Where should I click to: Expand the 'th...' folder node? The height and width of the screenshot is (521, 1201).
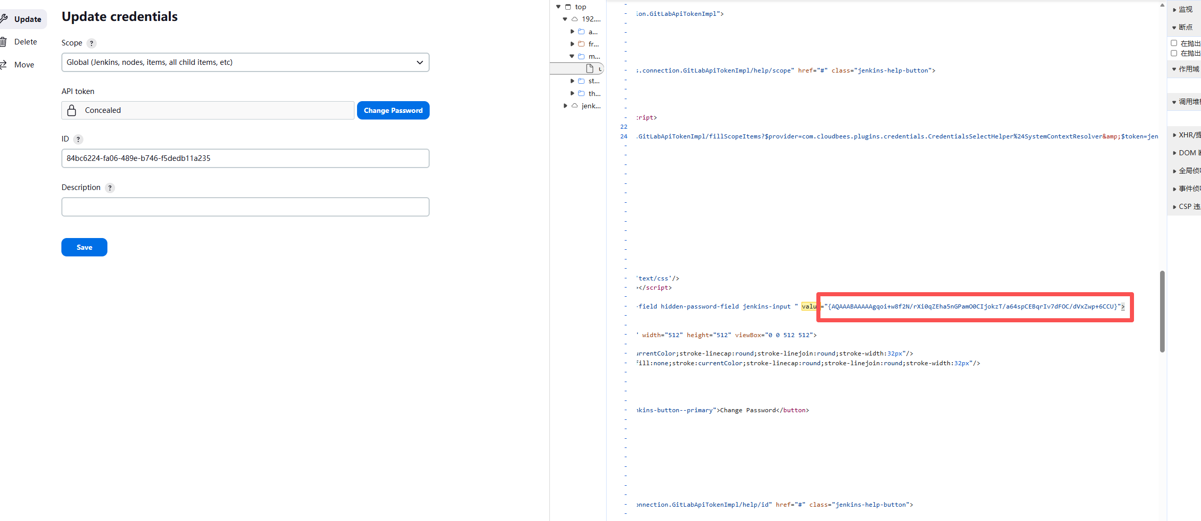(572, 93)
